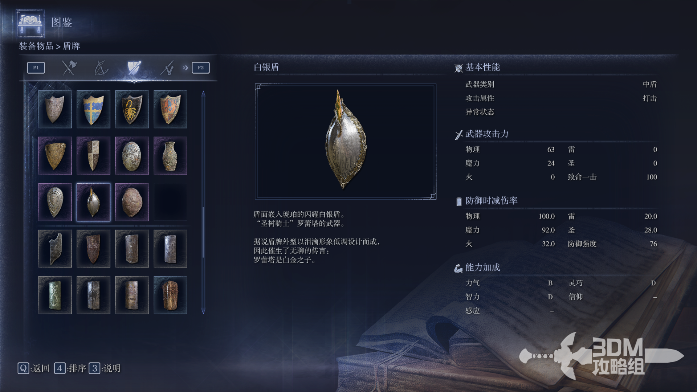The height and width of the screenshot is (392, 697).
Task: Select the jar-shaped shield thumbnail
Action: pos(170,156)
